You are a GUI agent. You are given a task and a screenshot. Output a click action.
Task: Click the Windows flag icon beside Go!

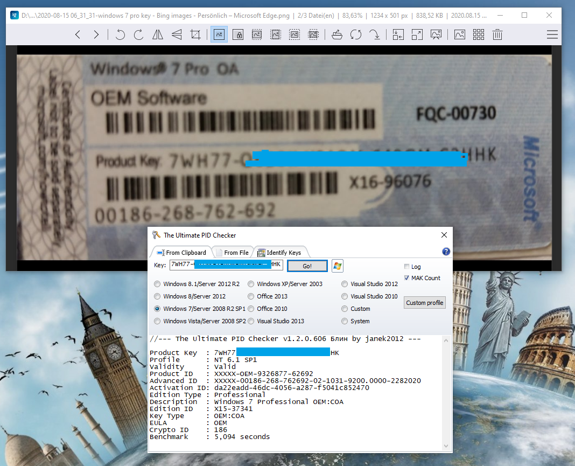pyautogui.click(x=338, y=266)
